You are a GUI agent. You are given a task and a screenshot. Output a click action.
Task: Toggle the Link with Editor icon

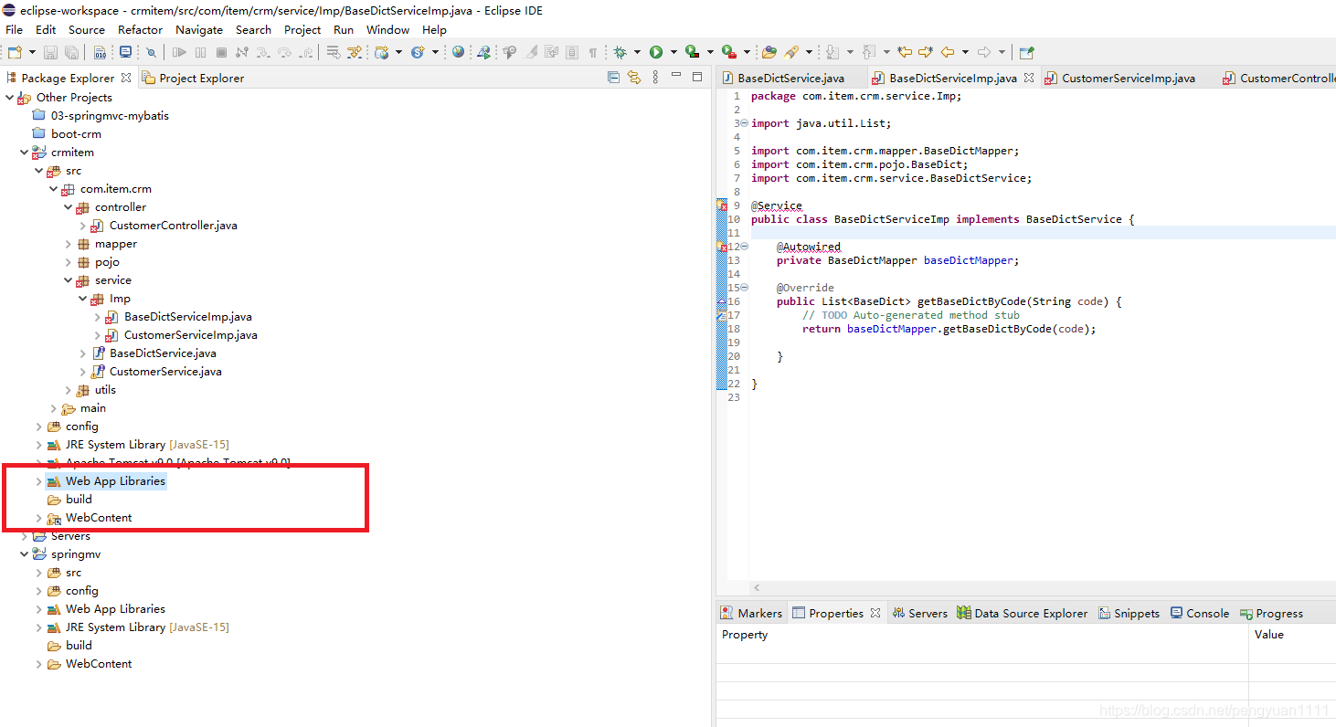634,78
